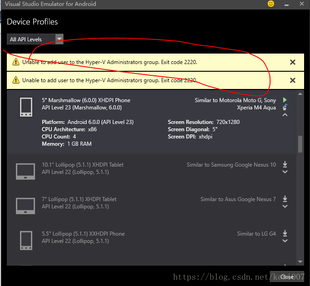Click the smiley feedback icon
The image size is (310, 286).
pos(270,4)
